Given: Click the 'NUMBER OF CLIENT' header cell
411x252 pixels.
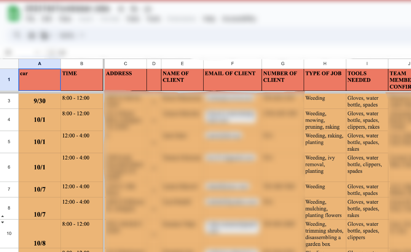Looking at the screenshot, I should [x=283, y=80].
